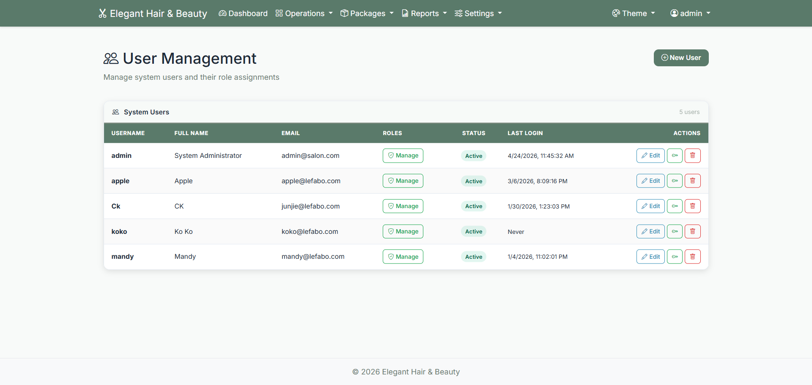This screenshot has height=385, width=812.
Task: Delete the Ck user via trash icon
Action: click(x=692, y=206)
